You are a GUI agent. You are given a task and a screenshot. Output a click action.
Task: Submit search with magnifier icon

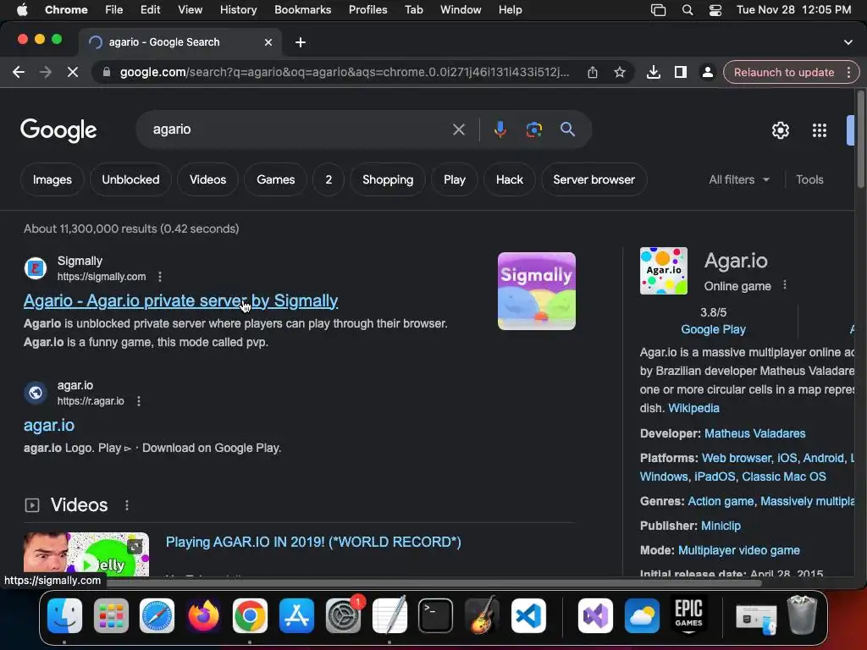(x=567, y=129)
